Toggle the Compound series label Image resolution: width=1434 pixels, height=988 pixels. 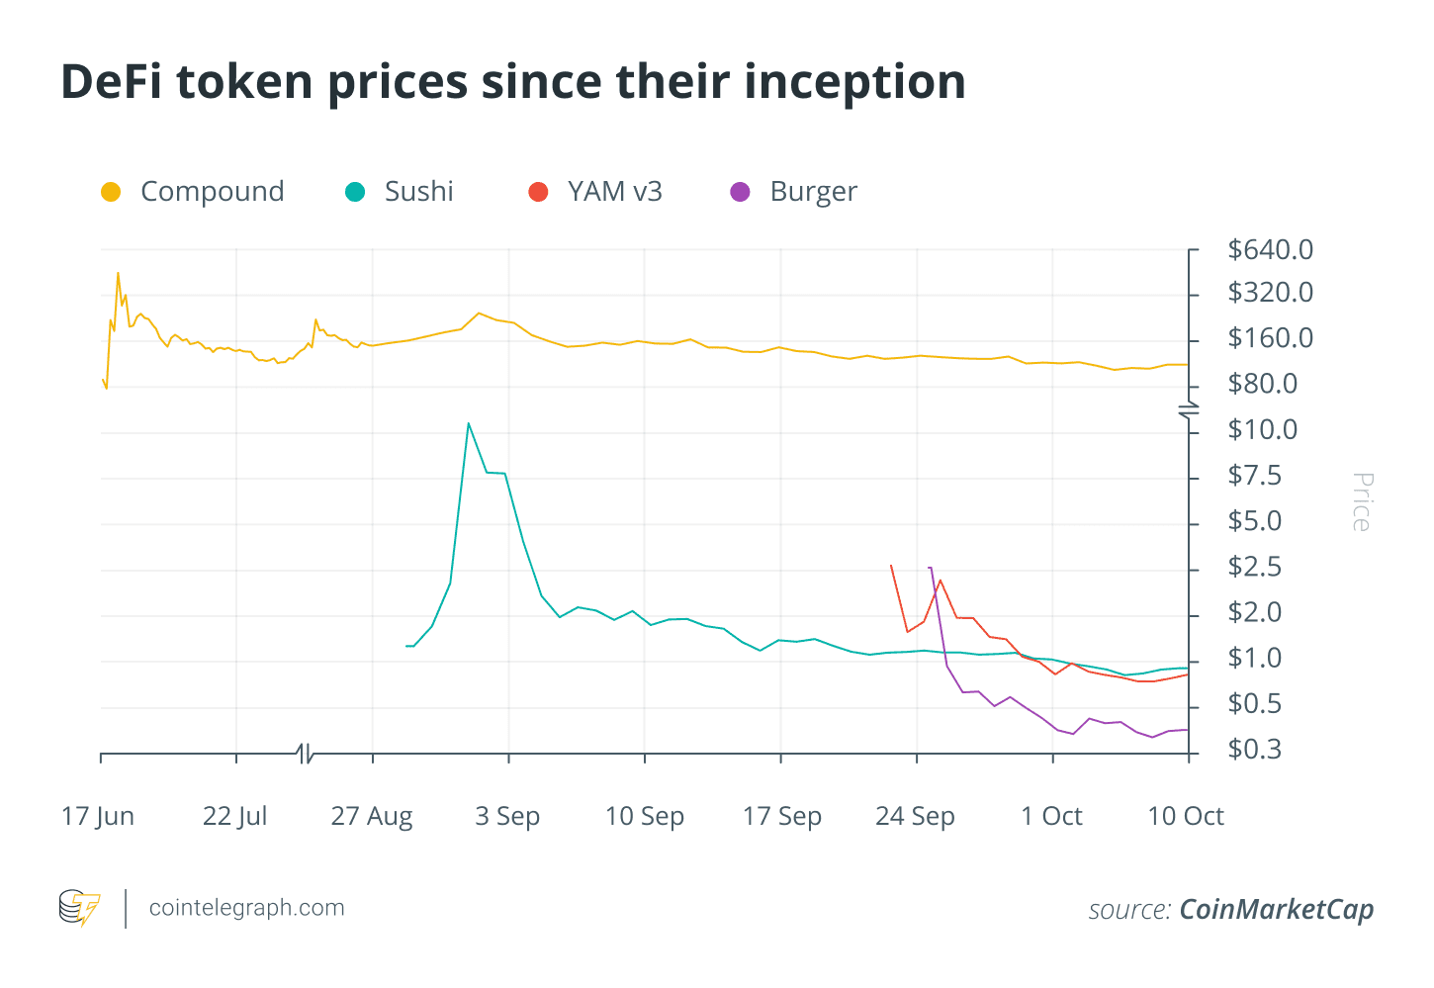[x=213, y=192]
